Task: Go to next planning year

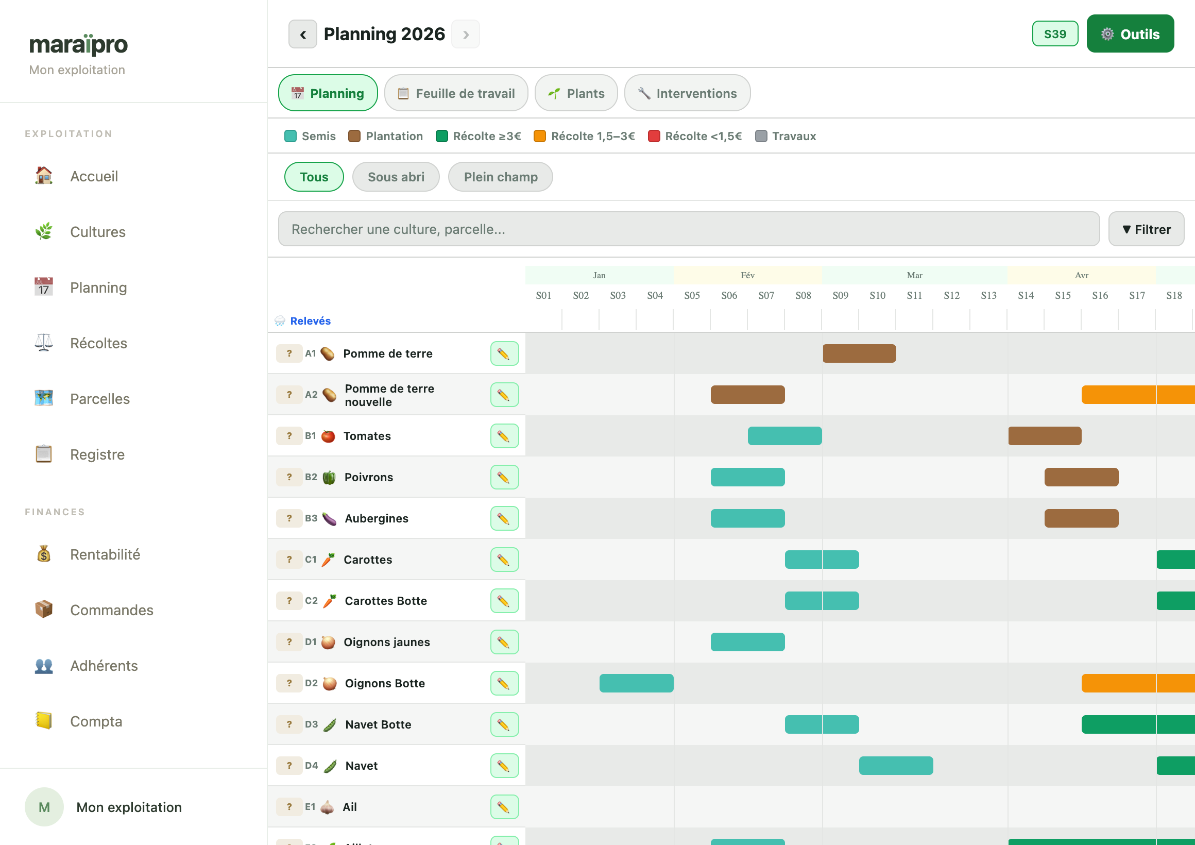Action: 466,35
